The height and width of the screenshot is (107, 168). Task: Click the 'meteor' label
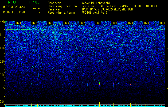(38, 8)
